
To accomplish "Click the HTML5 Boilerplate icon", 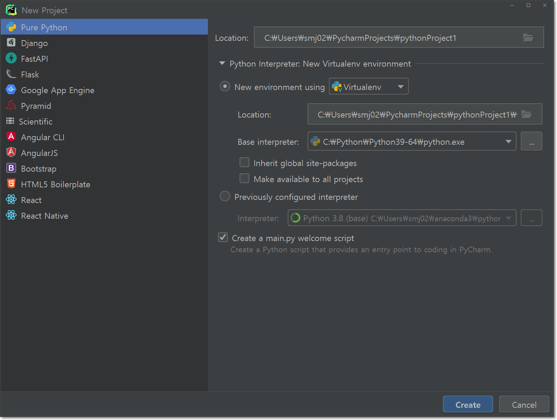I will coord(11,183).
